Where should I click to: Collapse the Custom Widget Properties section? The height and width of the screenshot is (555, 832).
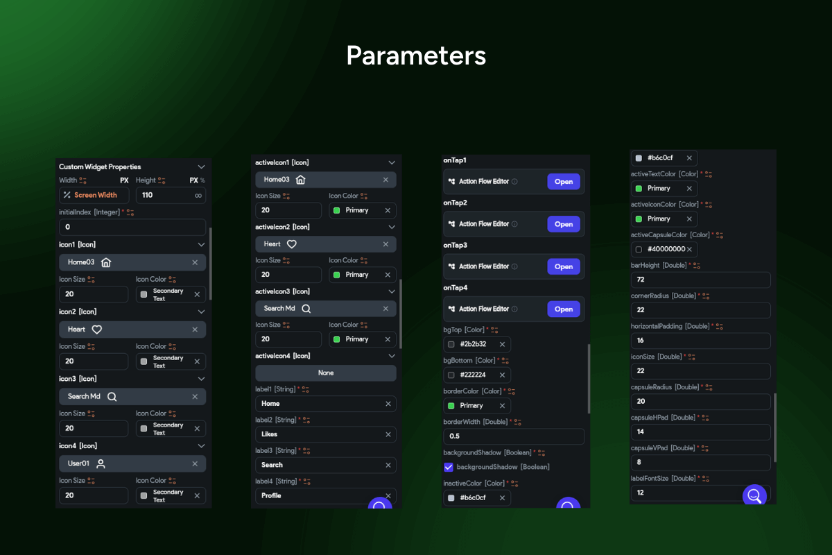[201, 167]
